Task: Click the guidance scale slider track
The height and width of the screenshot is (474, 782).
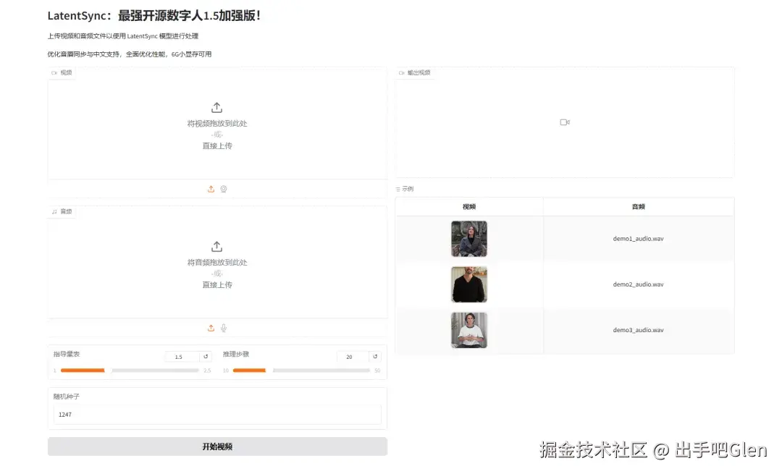Action: tap(130, 371)
